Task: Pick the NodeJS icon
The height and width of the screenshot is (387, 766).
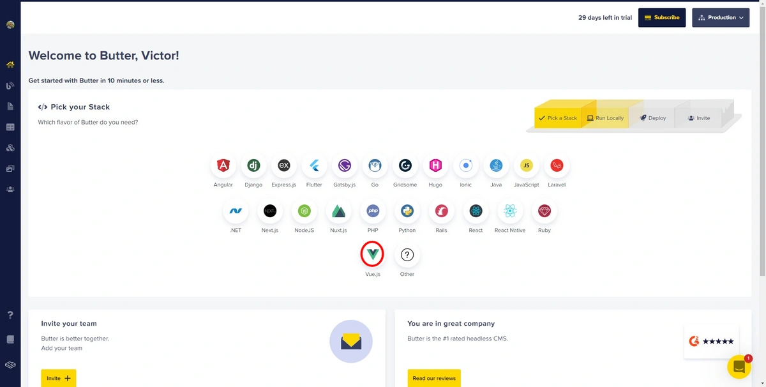Action: coord(304,211)
